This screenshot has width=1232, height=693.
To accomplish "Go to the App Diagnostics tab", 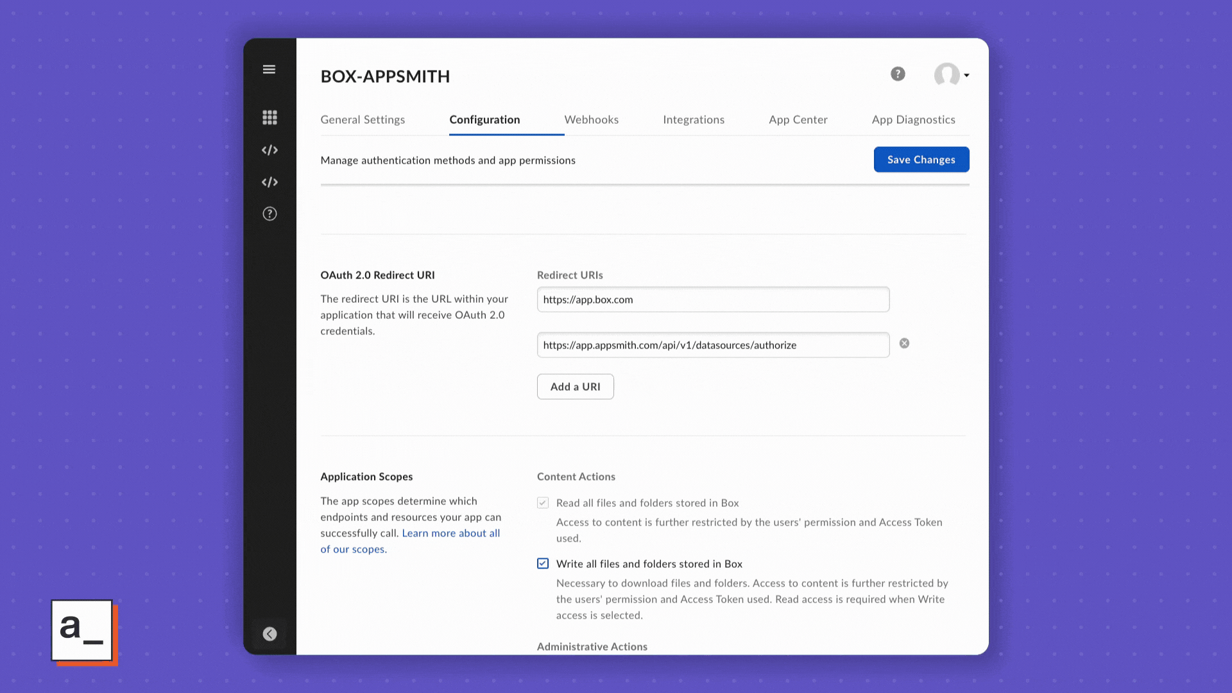I will (x=913, y=120).
